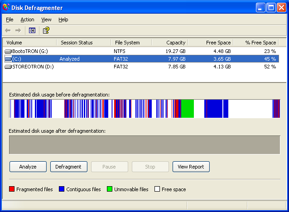Click the Back arrow toolbar icon

[x=8, y=30]
